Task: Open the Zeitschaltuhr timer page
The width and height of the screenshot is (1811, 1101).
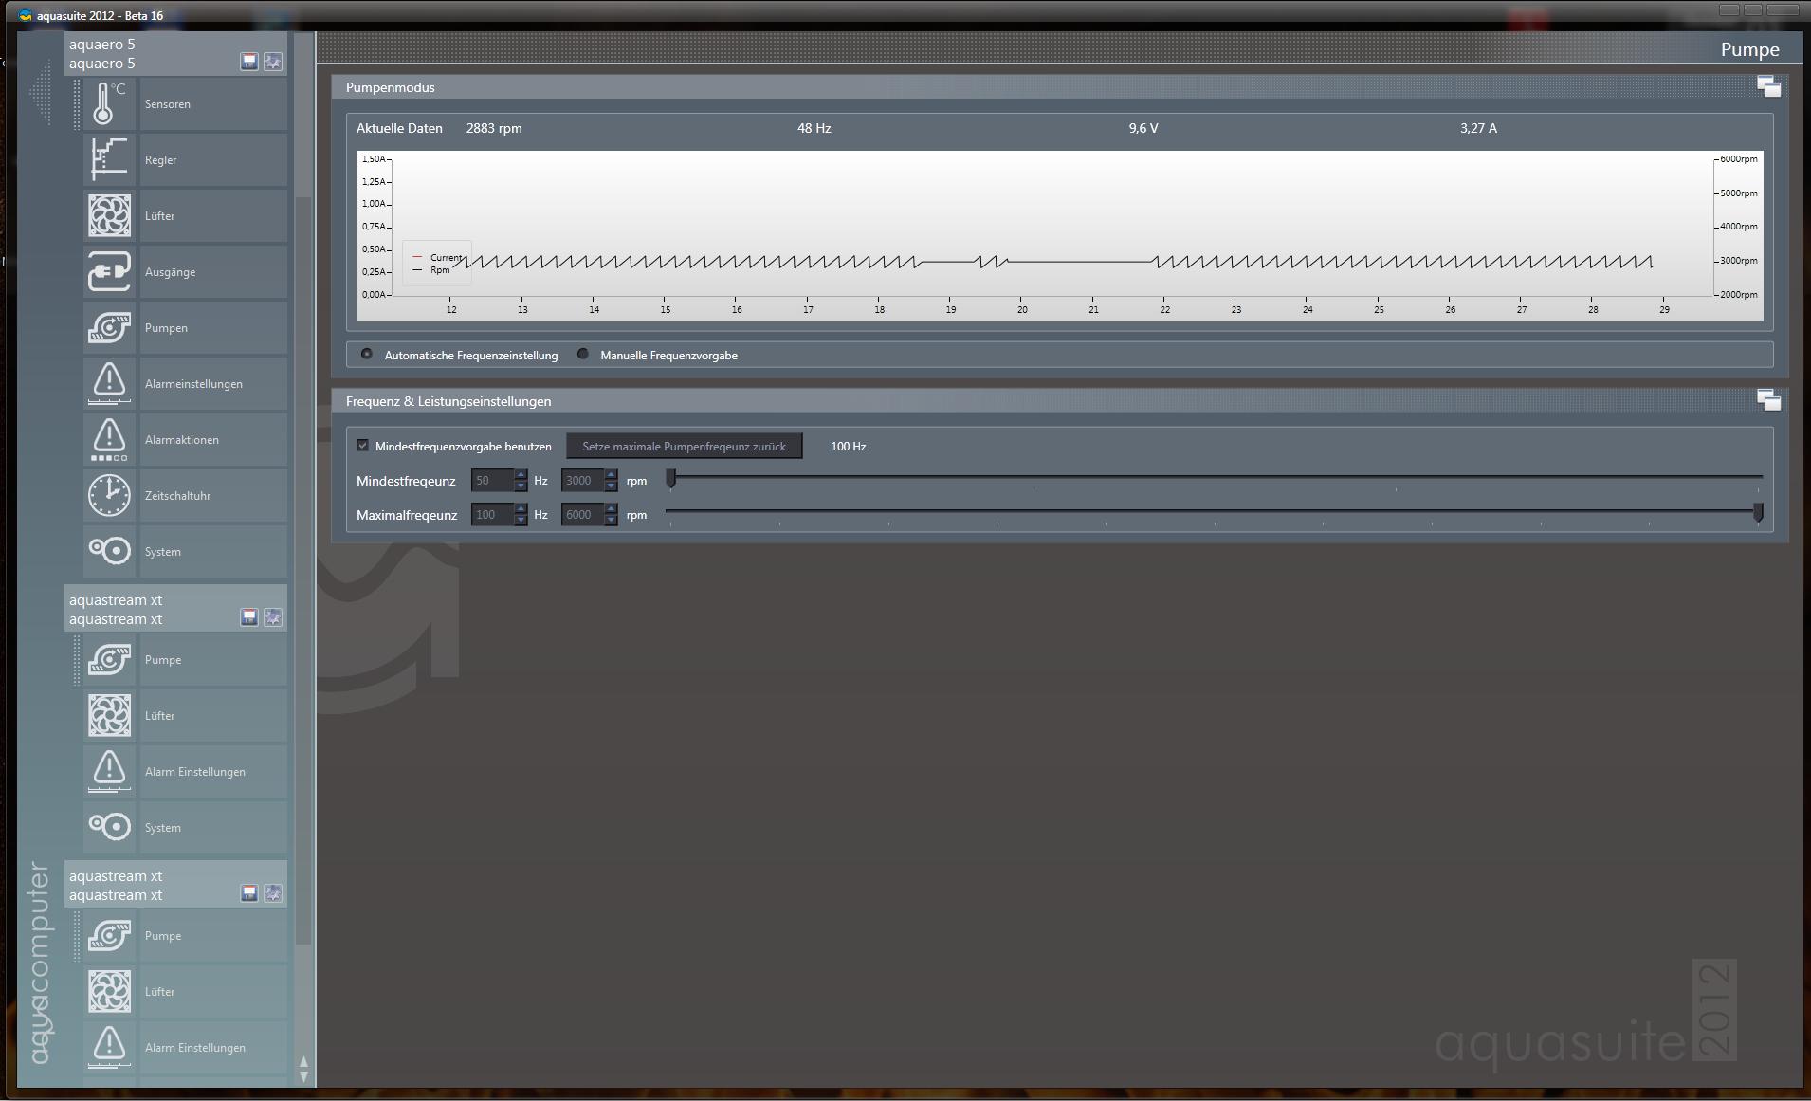Action: pos(185,496)
